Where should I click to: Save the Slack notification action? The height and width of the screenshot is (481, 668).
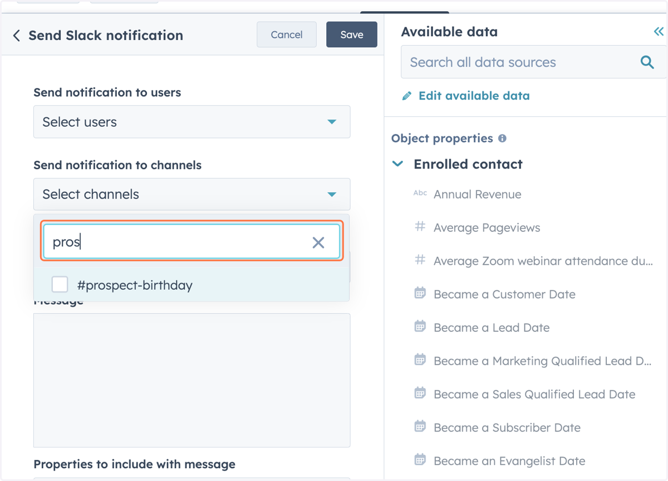click(x=352, y=34)
